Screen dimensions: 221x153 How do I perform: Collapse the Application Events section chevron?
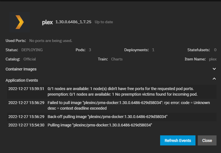(214, 79)
